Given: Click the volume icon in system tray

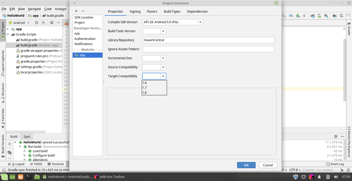Looking at the screenshot, I should pos(336,177).
